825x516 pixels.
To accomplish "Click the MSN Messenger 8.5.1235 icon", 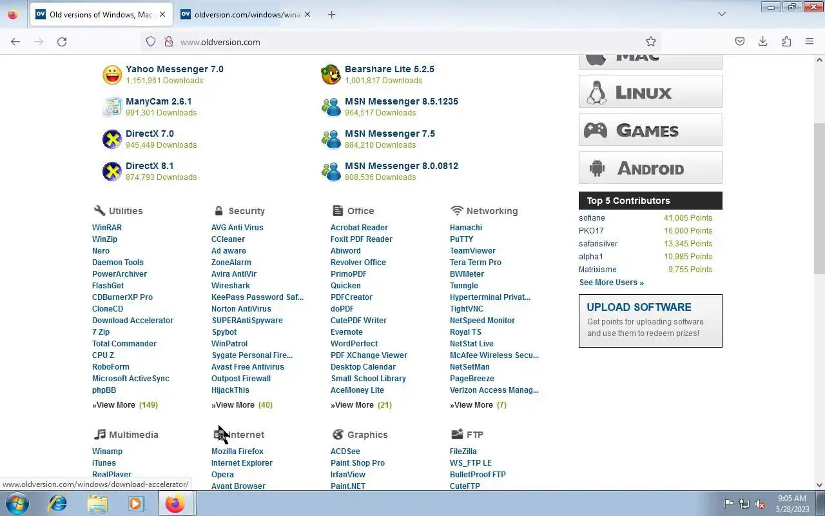I will (331, 107).
